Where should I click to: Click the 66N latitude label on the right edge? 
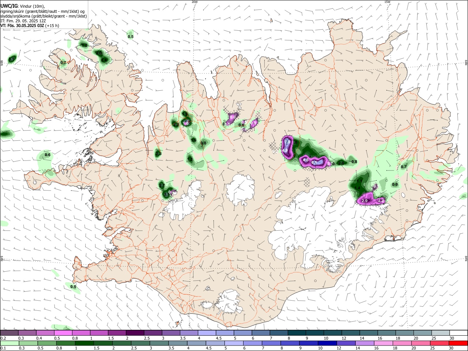pyautogui.click(x=466, y=63)
